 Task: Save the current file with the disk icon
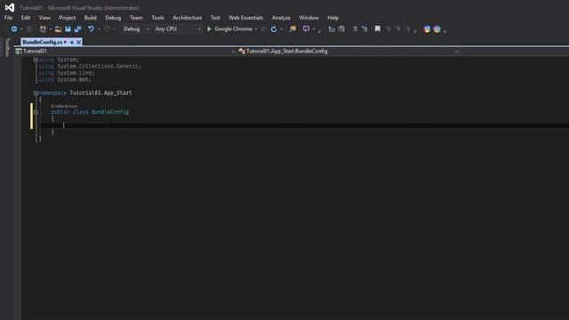pyautogui.click(x=68, y=29)
